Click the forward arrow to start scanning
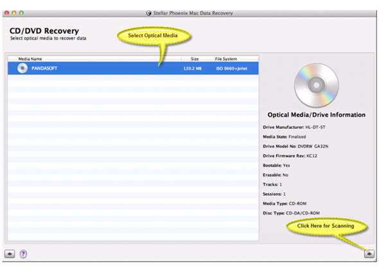 pos(369,254)
